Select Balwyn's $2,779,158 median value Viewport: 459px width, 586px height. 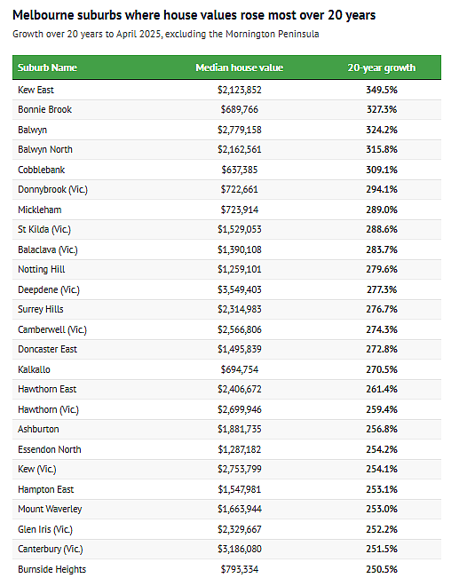click(x=239, y=130)
